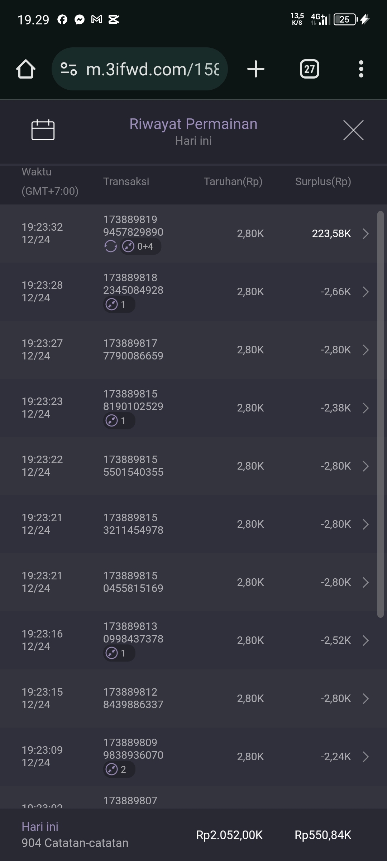This screenshot has height=861, width=387.
Task: Expand details of the 223,58K surplus record
Action: click(x=365, y=234)
